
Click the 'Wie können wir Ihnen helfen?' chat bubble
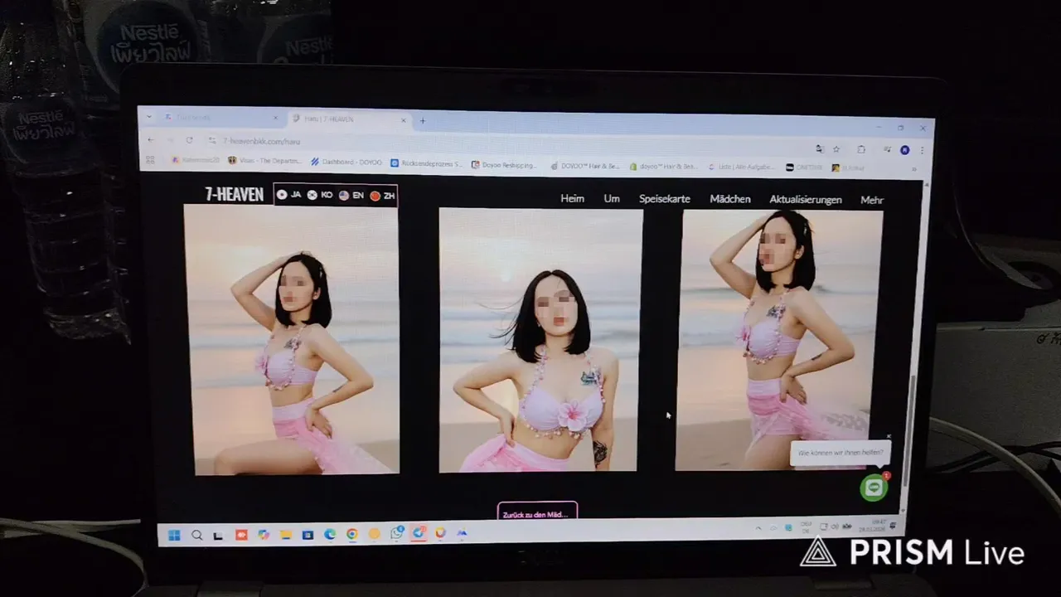click(841, 453)
